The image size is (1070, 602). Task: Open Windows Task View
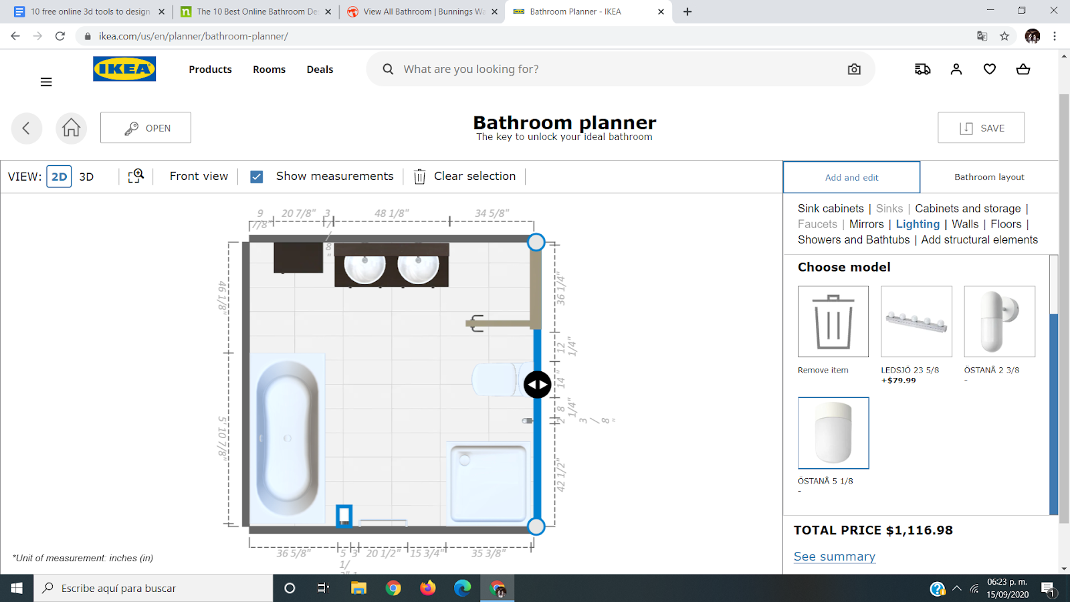(x=324, y=588)
